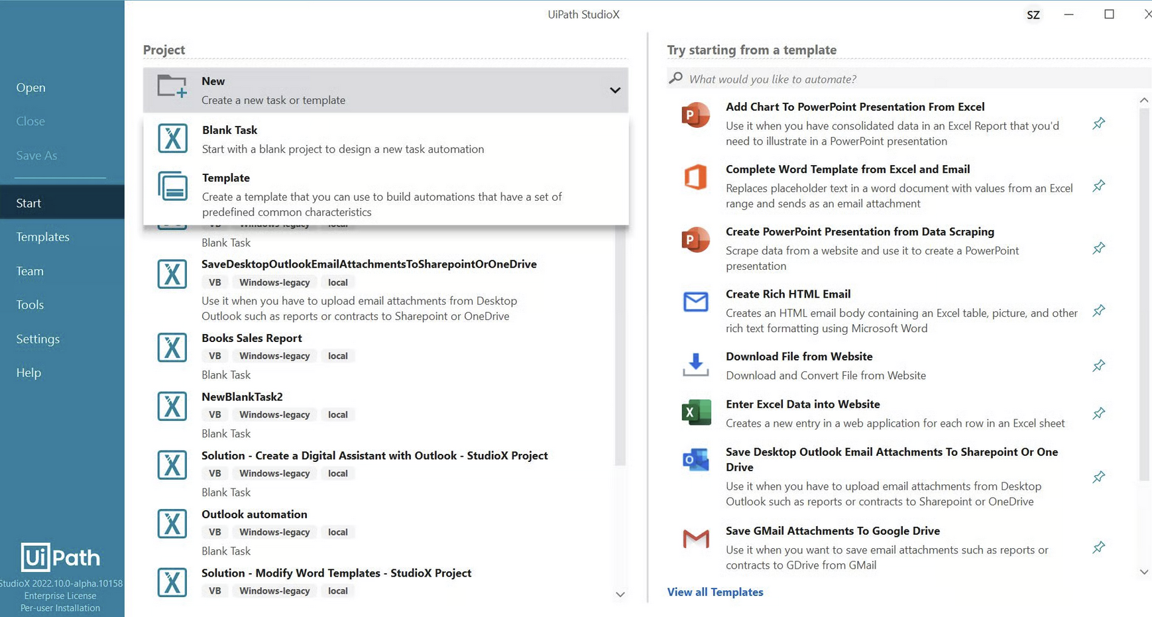
Task: Click Outlook icon for Save Desktop Outlook template
Action: click(695, 459)
